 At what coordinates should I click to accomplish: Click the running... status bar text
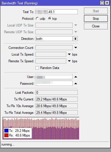point(8,144)
